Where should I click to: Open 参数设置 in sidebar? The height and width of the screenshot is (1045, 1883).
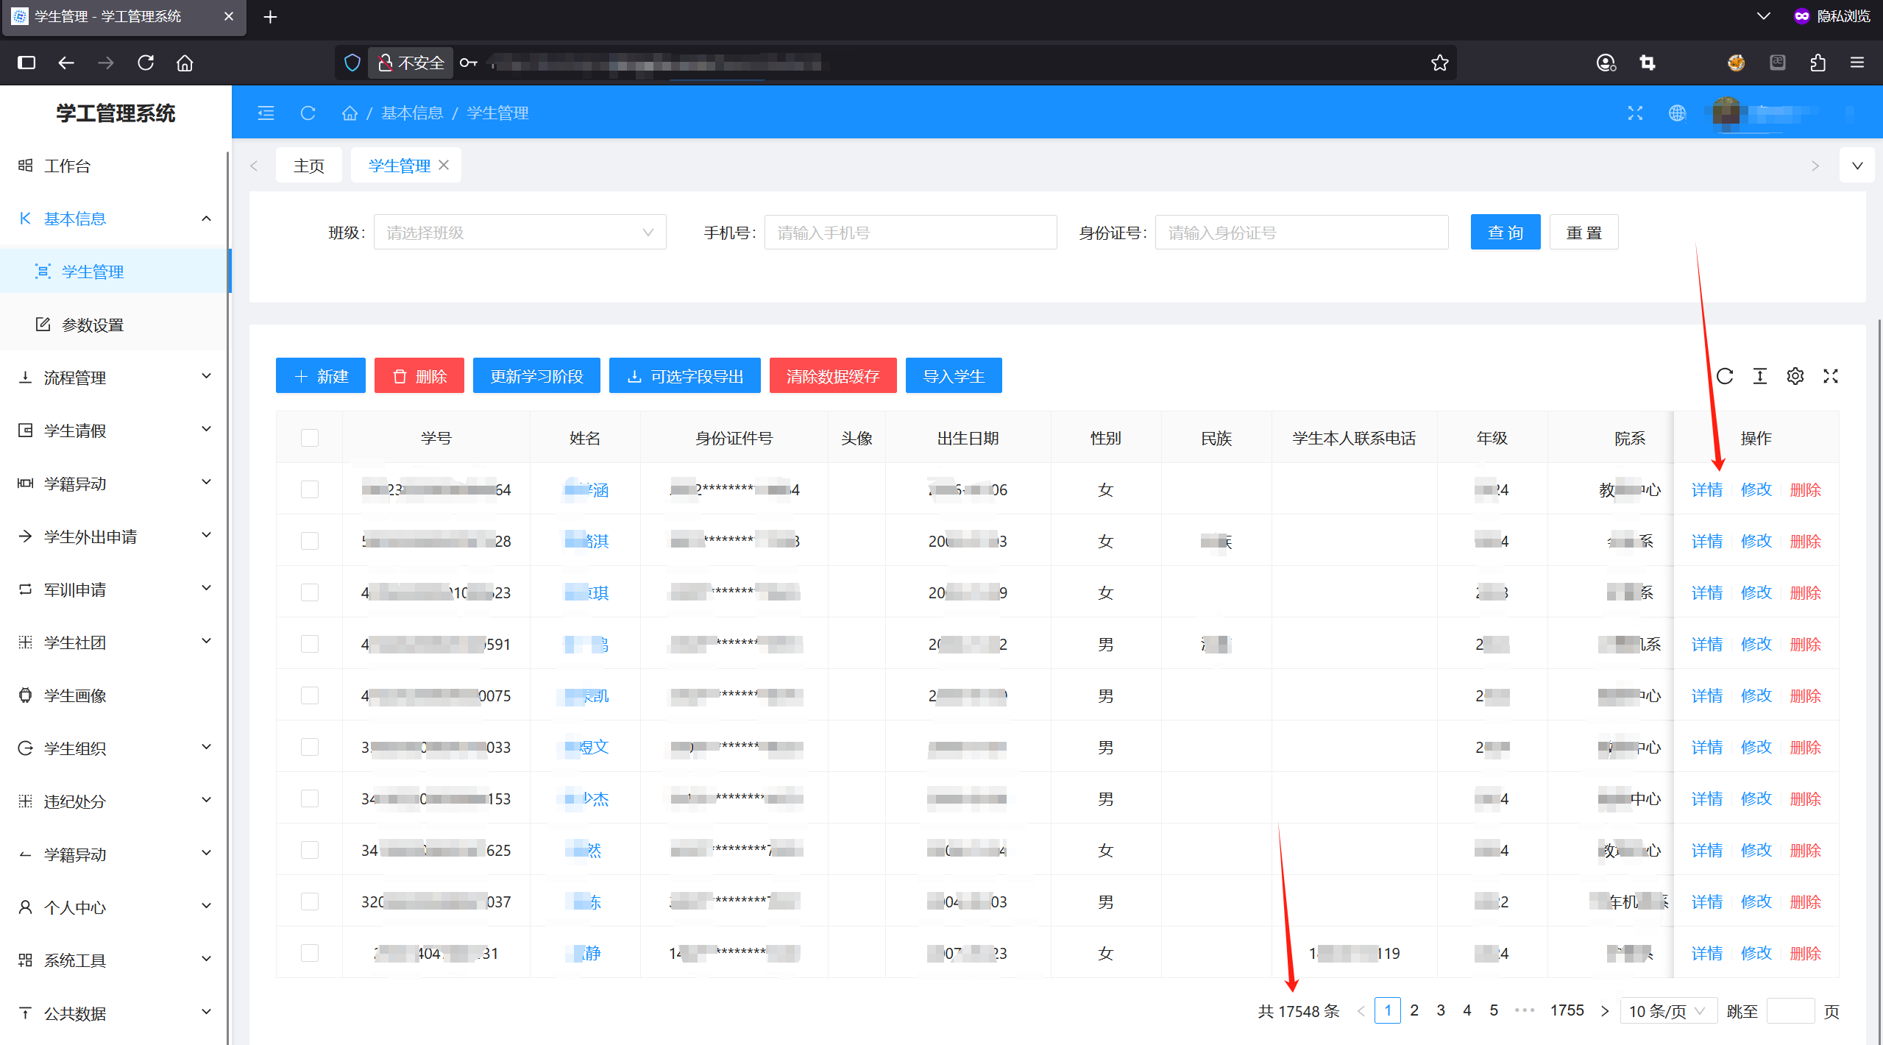coord(93,325)
